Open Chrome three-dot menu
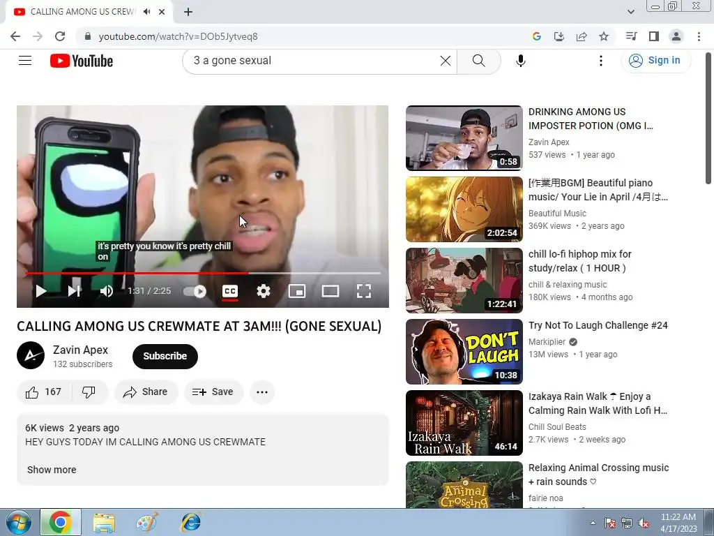The height and width of the screenshot is (536, 714). 699,36
